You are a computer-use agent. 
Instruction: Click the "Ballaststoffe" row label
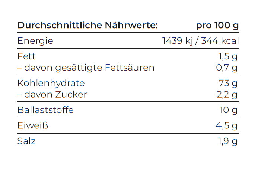coord(45,110)
